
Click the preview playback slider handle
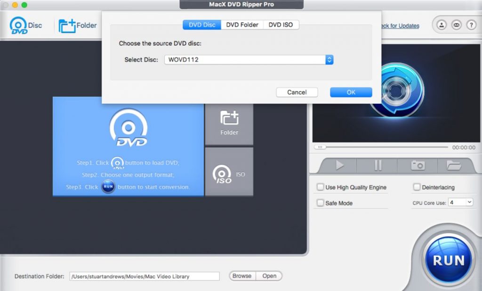(320, 147)
